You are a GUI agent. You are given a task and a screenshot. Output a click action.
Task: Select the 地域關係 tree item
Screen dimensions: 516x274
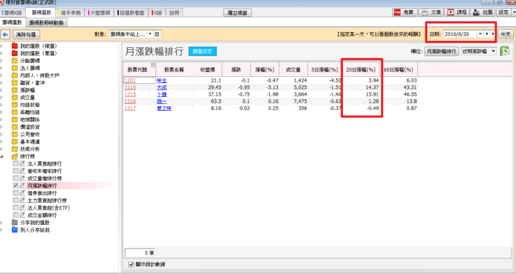[x=30, y=120]
